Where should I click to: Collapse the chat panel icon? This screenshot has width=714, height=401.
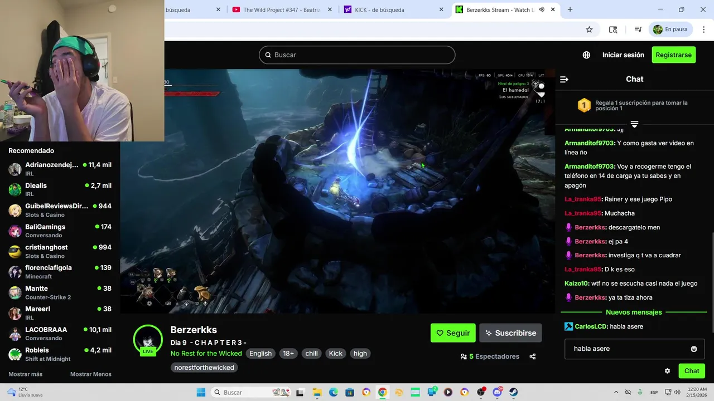pos(564,80)
